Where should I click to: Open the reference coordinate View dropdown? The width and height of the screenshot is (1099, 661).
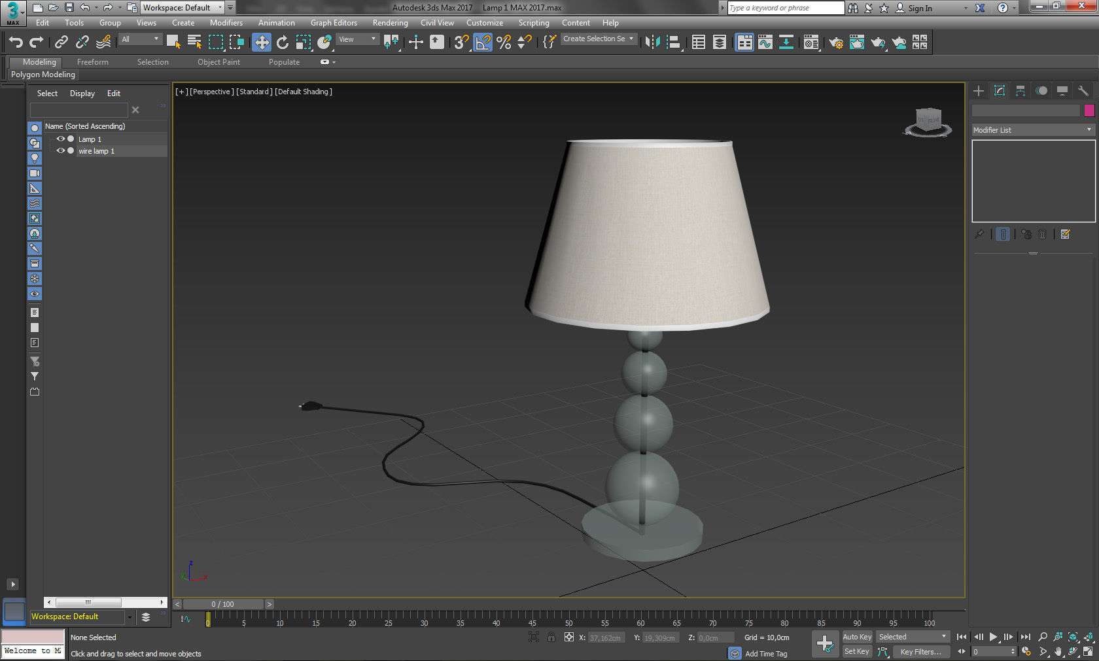(x=358, y=39)
